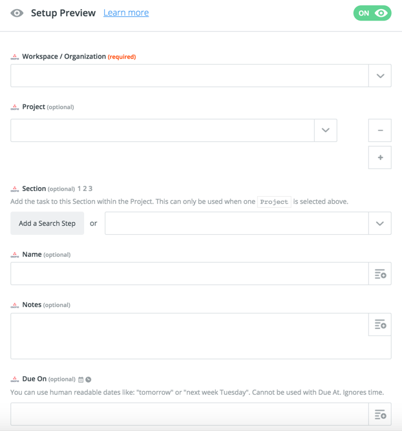This screenshot has height=431, width=402.
Task: Insert a field into Due On input
Action: (380, 414)
